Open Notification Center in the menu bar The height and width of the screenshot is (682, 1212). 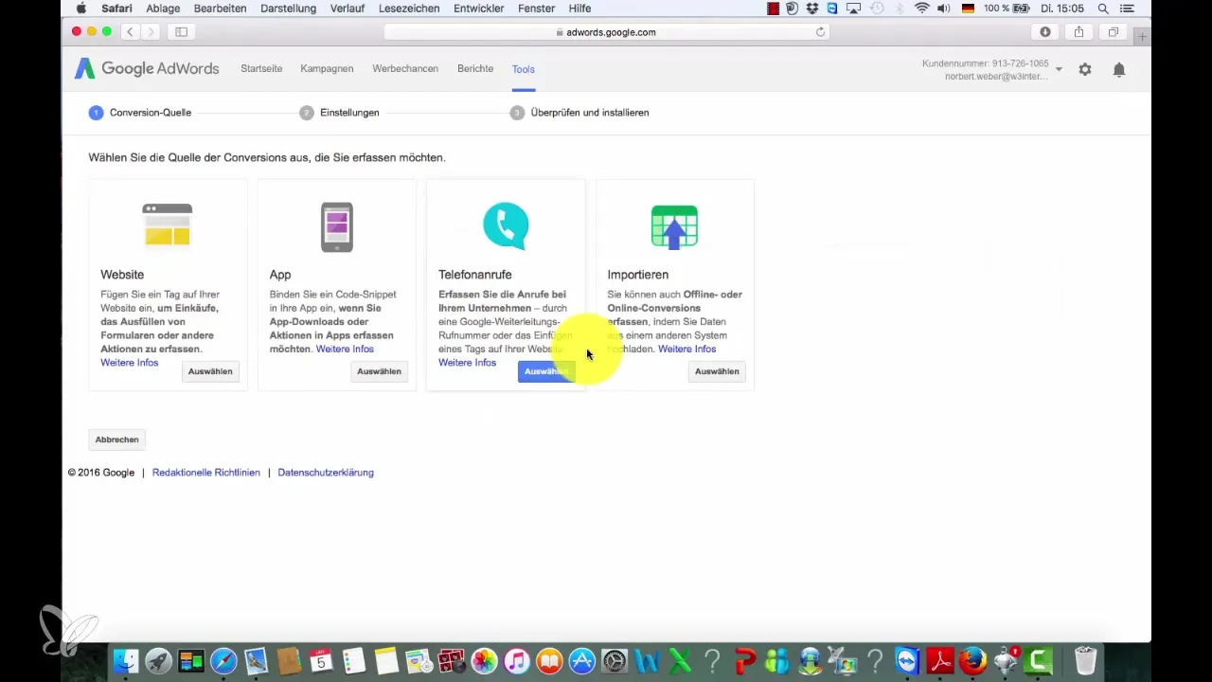1127,8
